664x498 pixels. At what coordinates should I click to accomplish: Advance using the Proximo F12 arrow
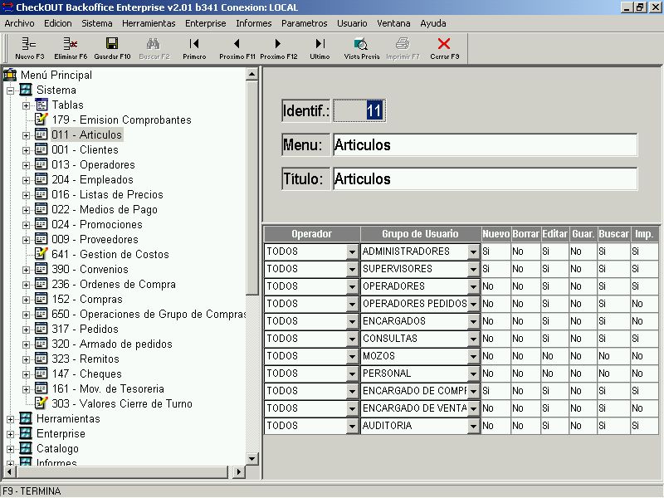tap(278, 44)
